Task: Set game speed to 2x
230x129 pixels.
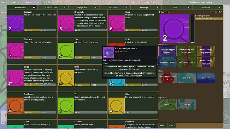Action: [44, 2]
